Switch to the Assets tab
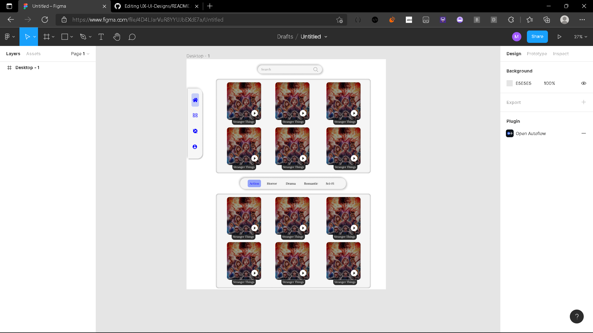593x333 pixels. [x=33, y=54]
